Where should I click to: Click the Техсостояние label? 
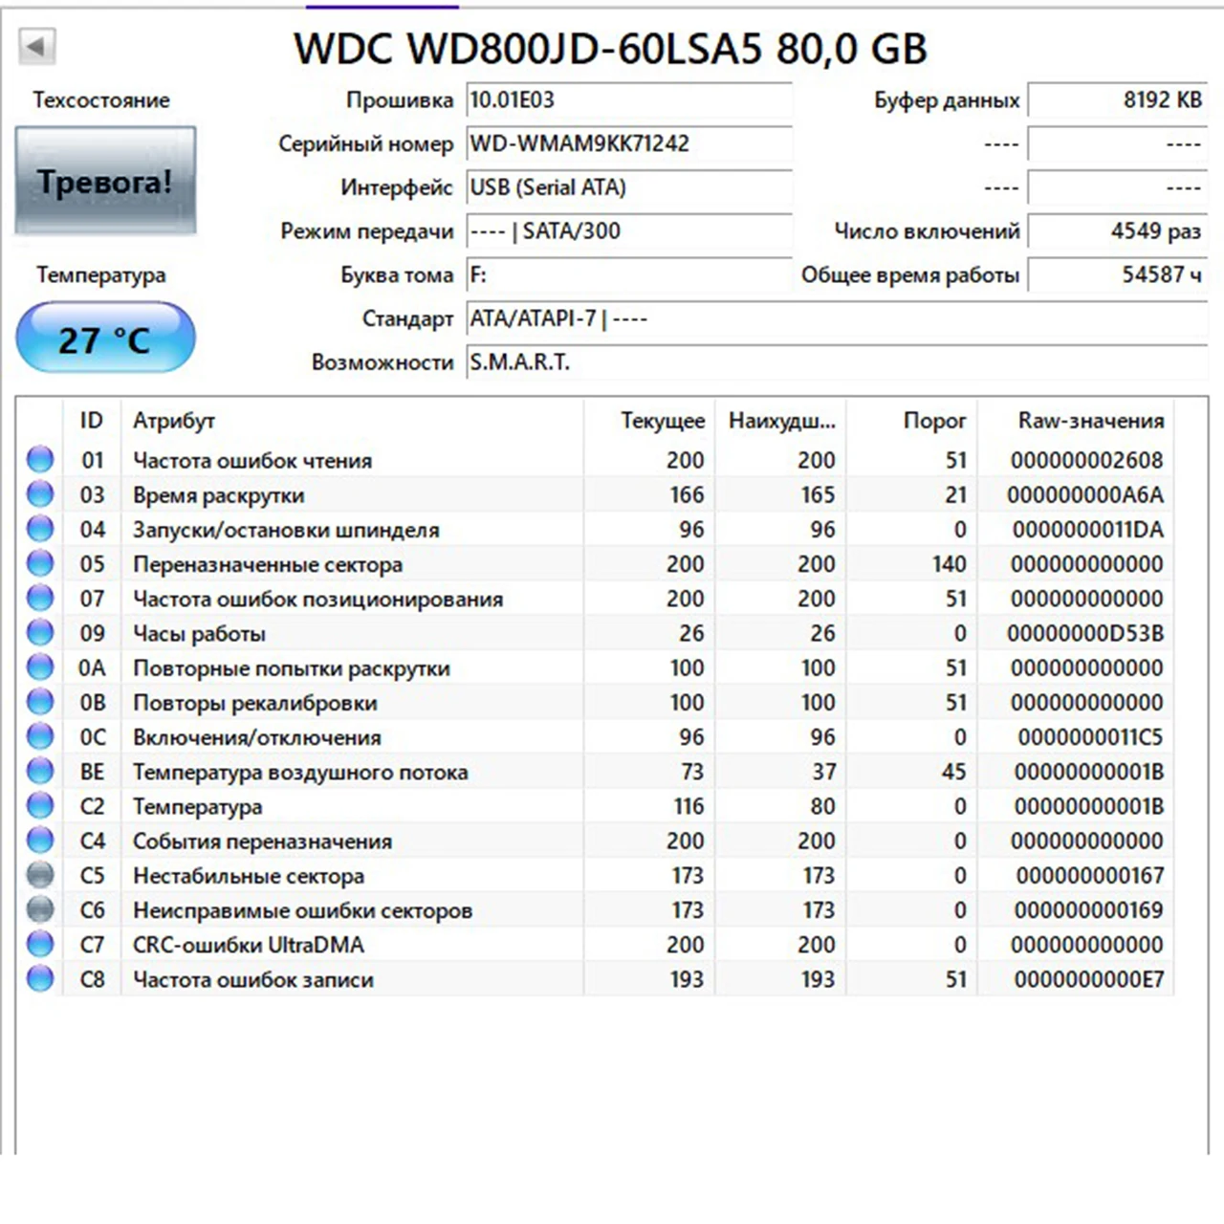[x=101, y=100]
